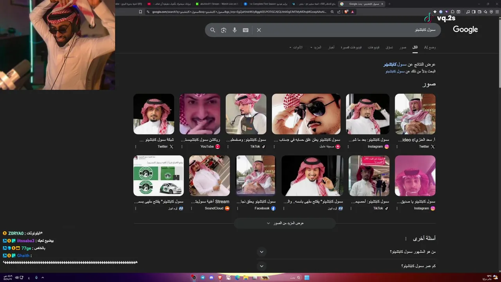
Task: Click the SoundCloud source icon
Action: (227, 208)
